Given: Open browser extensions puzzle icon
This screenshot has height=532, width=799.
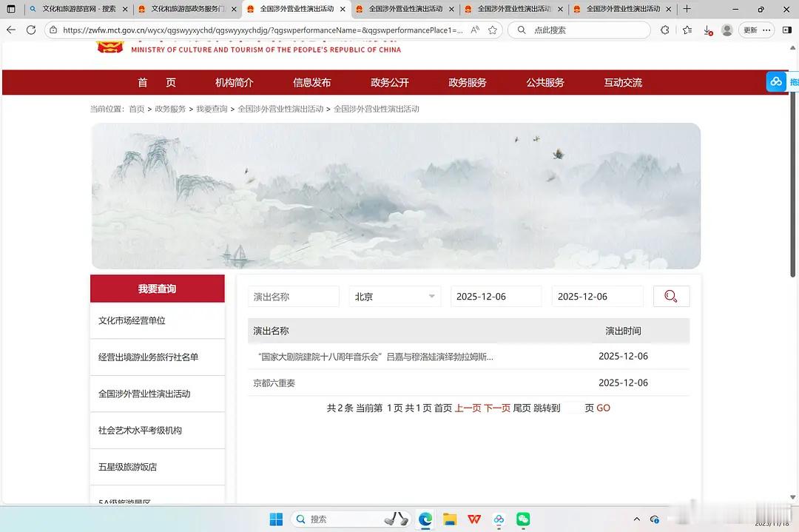Looking at the screenshot, I should tap(664, 30).
